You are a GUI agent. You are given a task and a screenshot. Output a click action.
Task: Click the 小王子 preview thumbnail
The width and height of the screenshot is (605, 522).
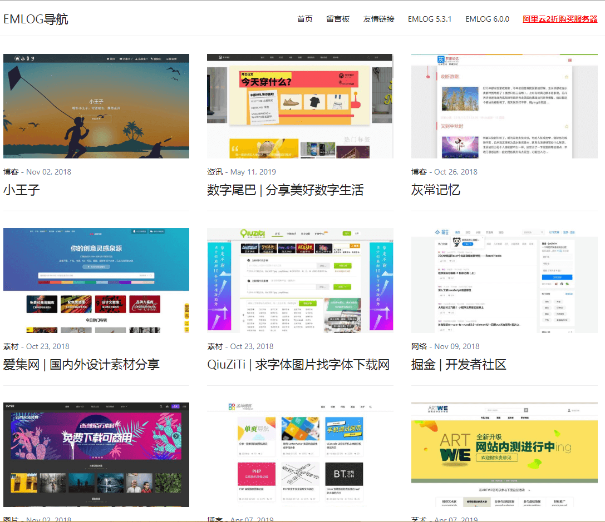(96, 106)
